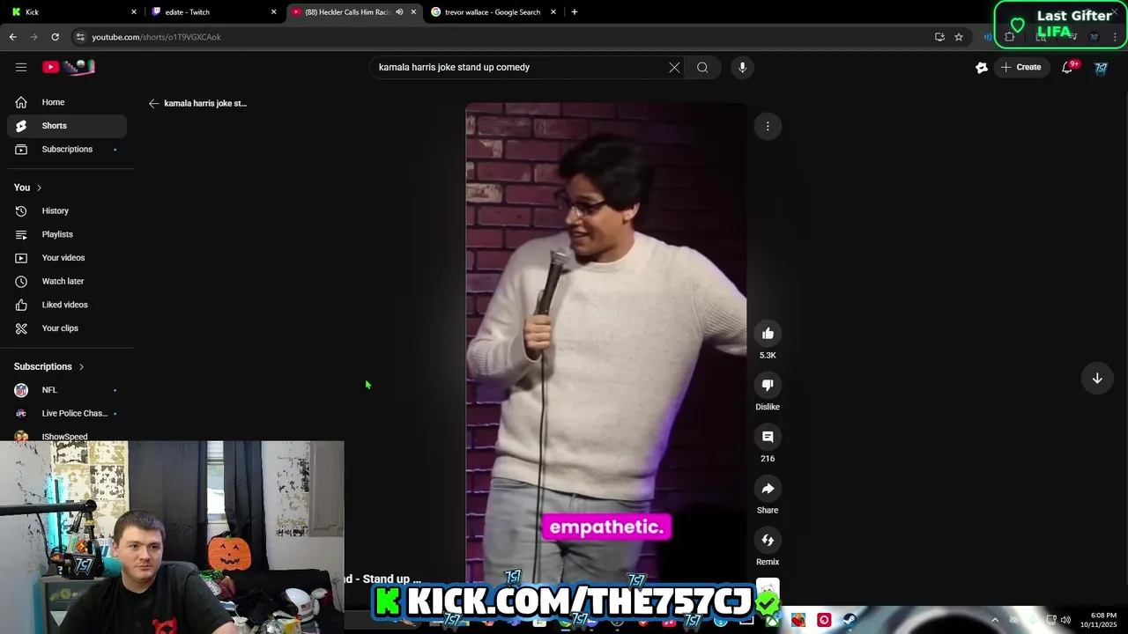The height and width of the screenshot is (634, 1128).
Task: Open Your clips
Action: [67, 328]
